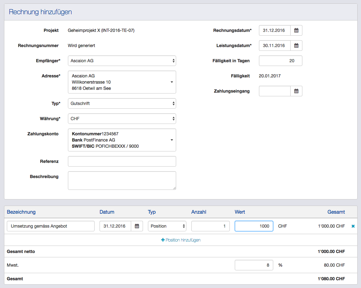Open the position type dropdown 'Position'
The height and width of the screenshot is (288, 361).
click(x=167, y=226)
